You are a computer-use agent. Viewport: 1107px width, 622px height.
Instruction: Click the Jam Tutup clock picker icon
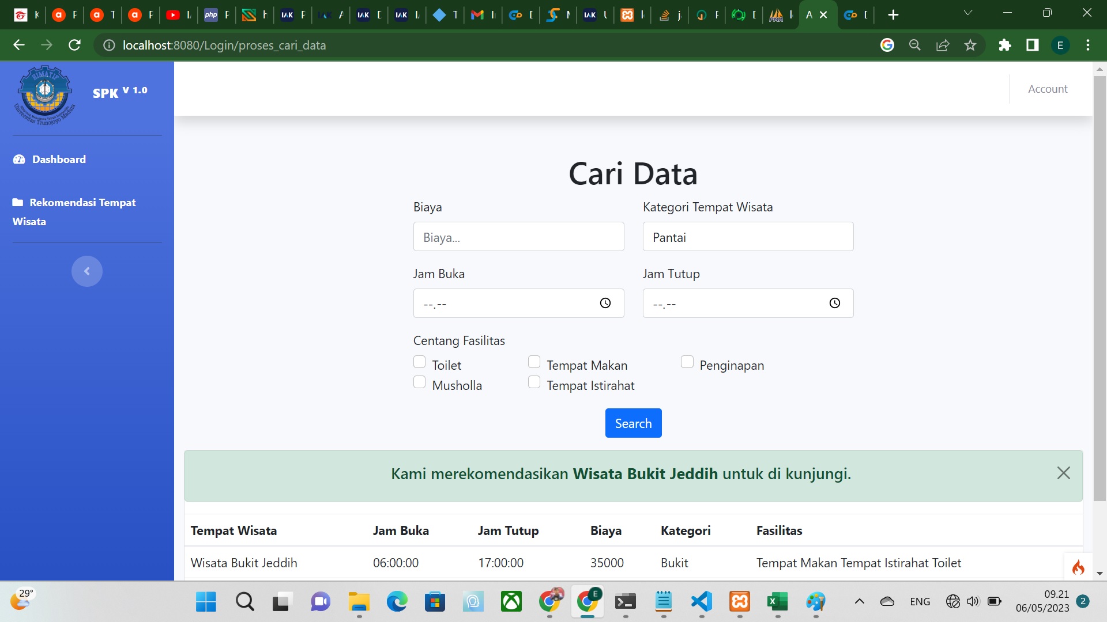[x=834, y=303]
